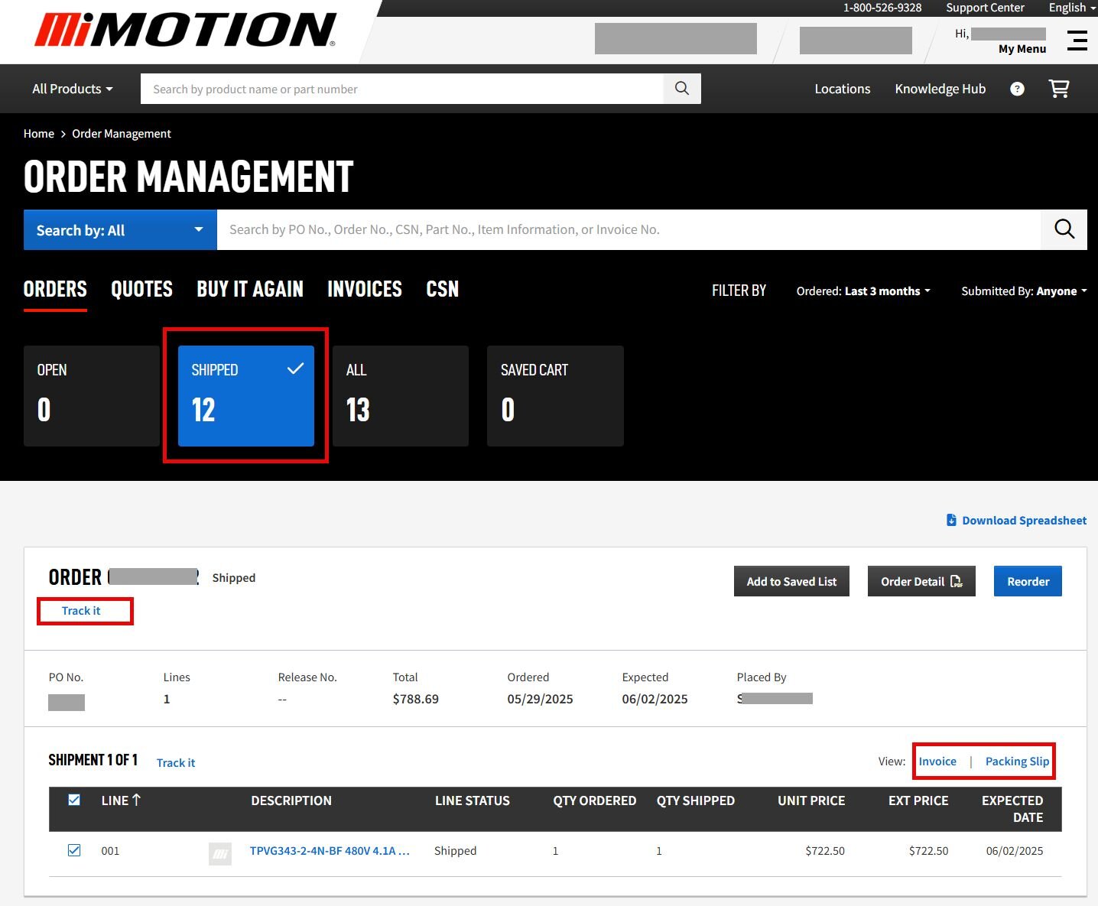Image resolution: width=1098 pixels, height=906 pixels.
Task: Open the hamburger My Menu icon
Action: 1077,41
